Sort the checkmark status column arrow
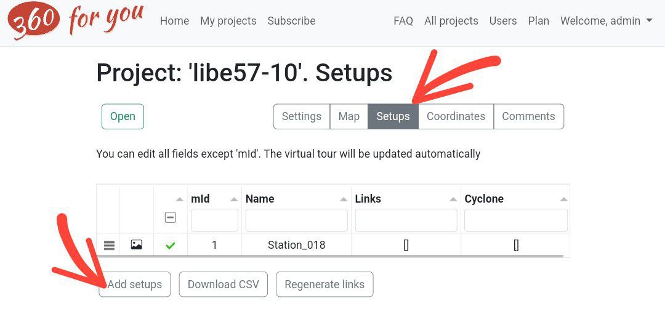The image size is (665, 327). point(179,200)
